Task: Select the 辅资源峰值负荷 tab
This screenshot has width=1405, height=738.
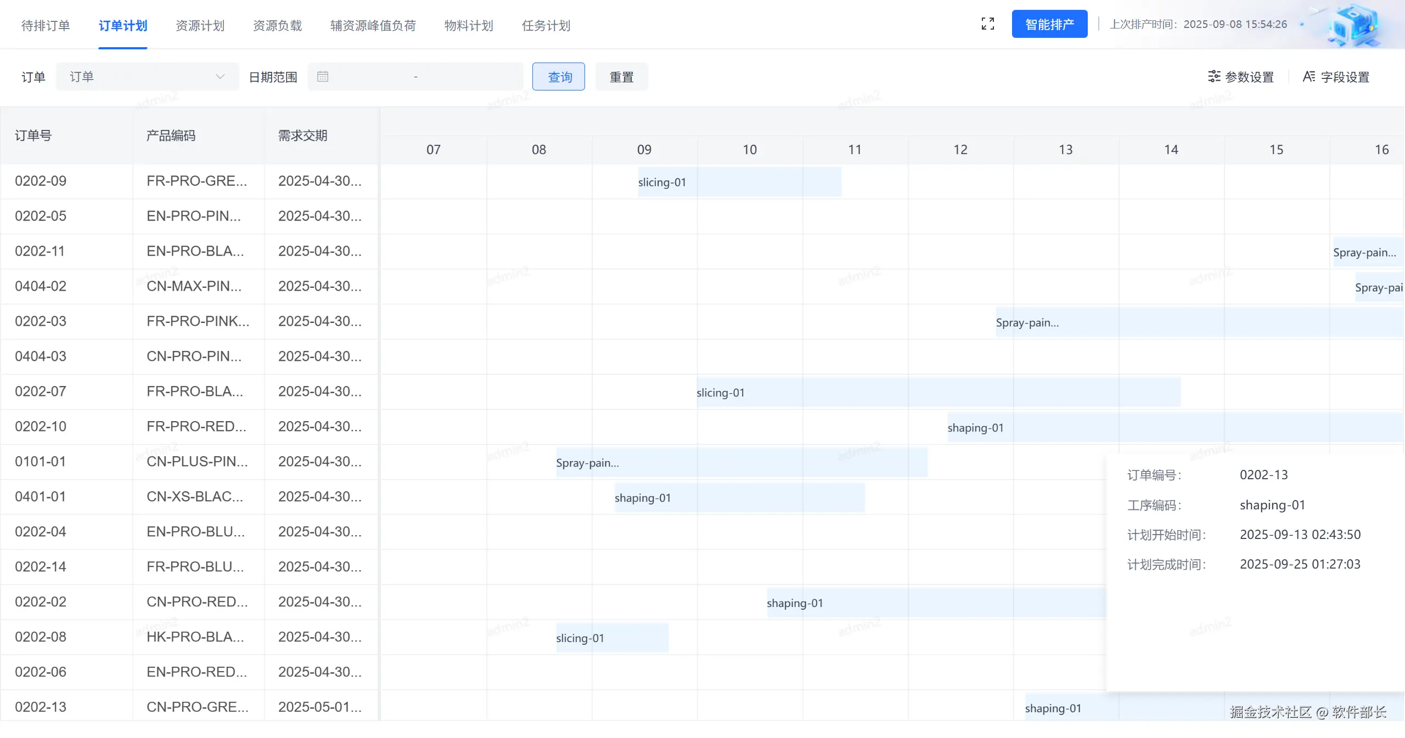Action: click(373, 26)
